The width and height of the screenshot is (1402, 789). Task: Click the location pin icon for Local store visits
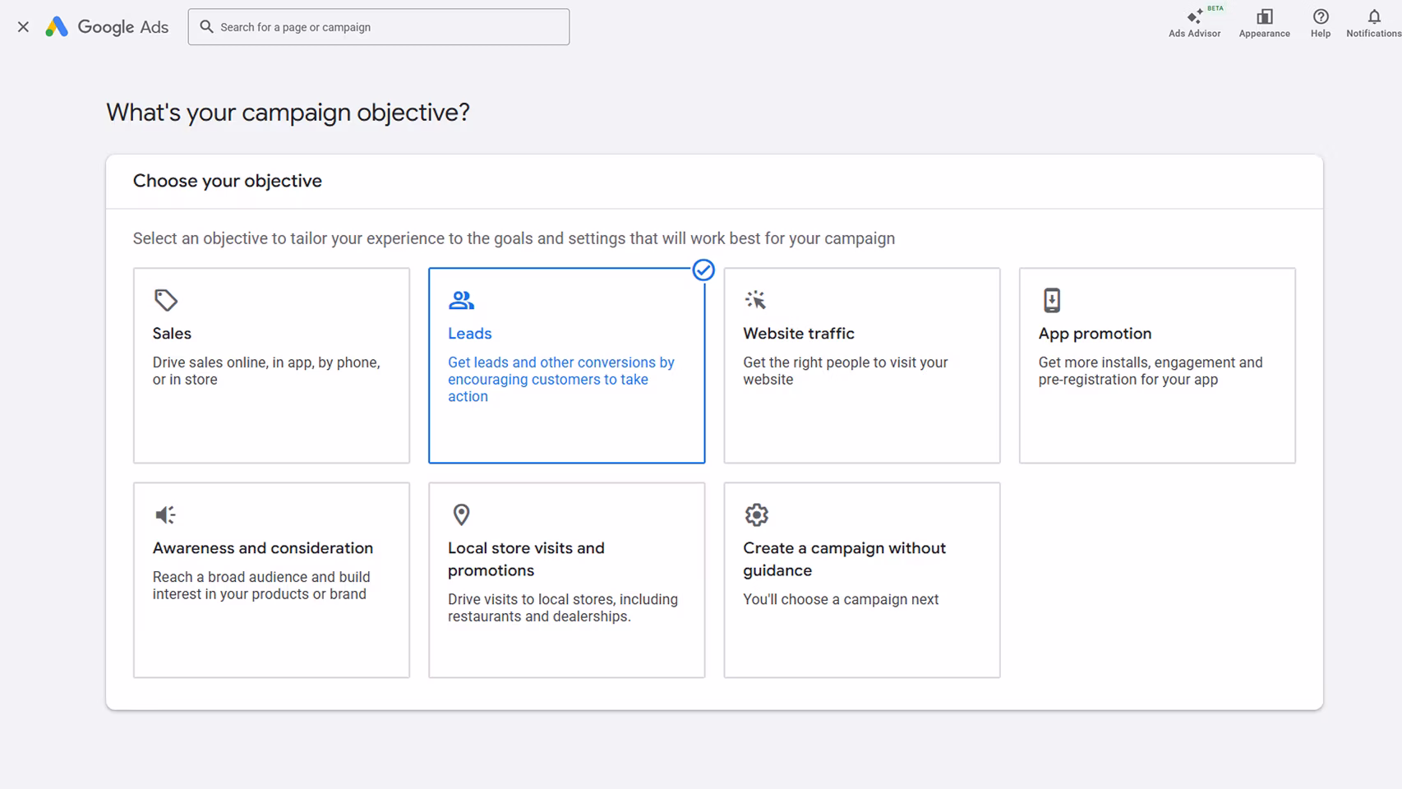click(461, 514)
